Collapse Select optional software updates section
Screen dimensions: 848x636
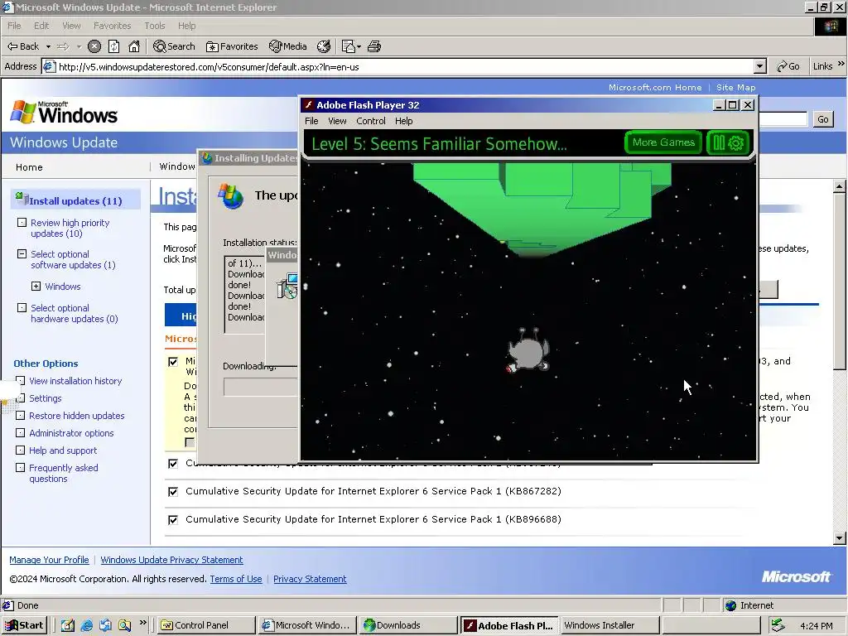pyautogui.click(x=22, y=254)
